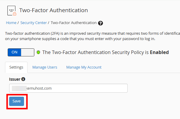
Task: Switch to the Settings tab
Action: click(x=16, y=67)
